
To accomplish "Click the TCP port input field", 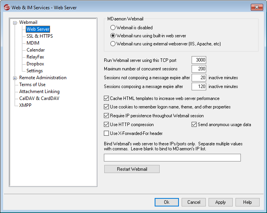I will pos(199,60).
